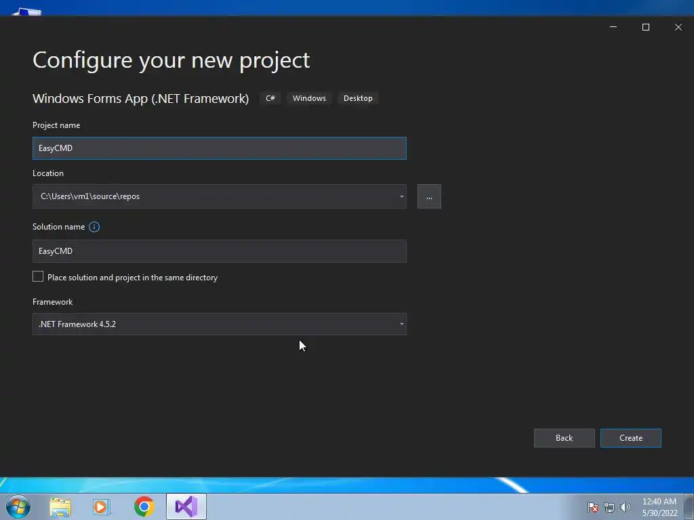
Task: Open the Windows Start menu
Action: click(18, 506)
